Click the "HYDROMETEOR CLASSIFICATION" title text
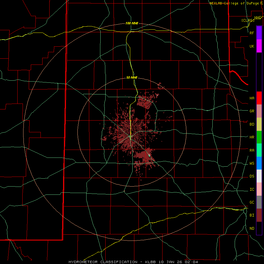 (103, 262)
